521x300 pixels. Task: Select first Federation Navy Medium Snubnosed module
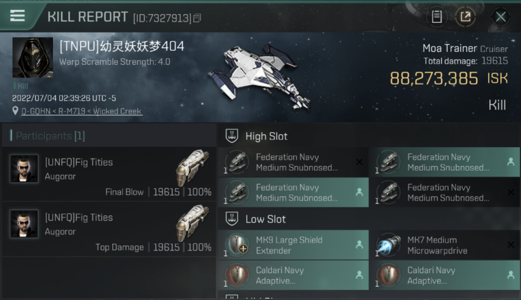click(293, 162)
